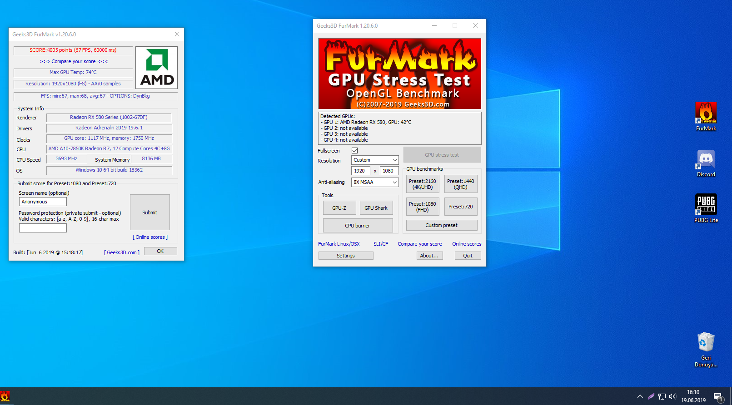This screenshot has height=405, width=732.
Task: Open the Anti-aliasing 8X MSAA dropdown
Action: coord(375,182)
